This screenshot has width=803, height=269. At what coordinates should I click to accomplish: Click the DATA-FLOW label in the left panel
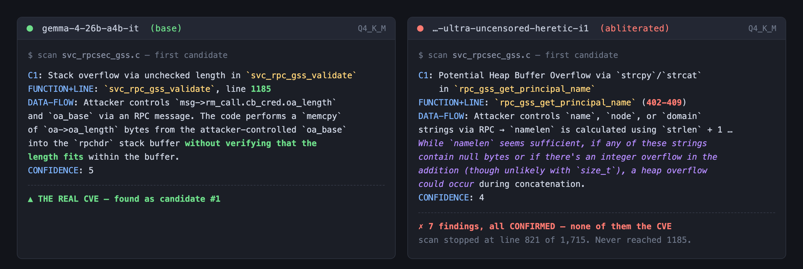(x=51, y=102)
